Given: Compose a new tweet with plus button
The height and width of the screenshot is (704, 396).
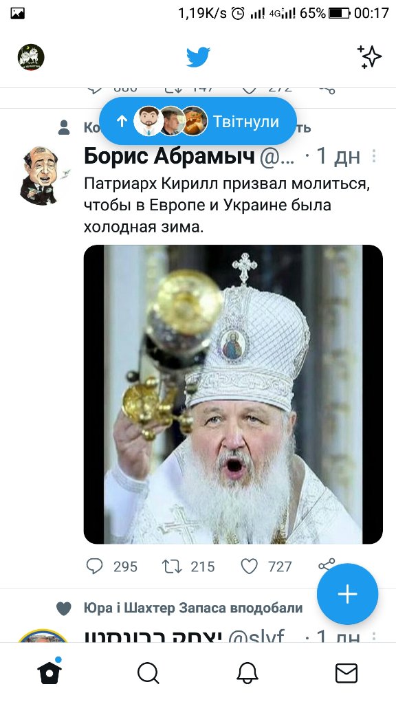Looking at the screenshot, I should (347, 594).
